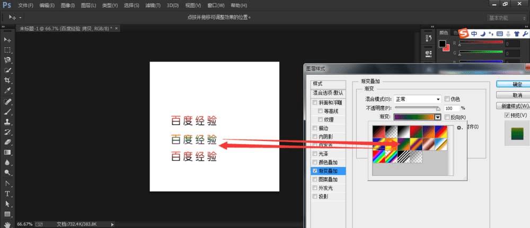Screen dimensions: 530x228
Task: Enable the 等高线 checkbox
Action: pyautogui.click(x=320, y=111)
